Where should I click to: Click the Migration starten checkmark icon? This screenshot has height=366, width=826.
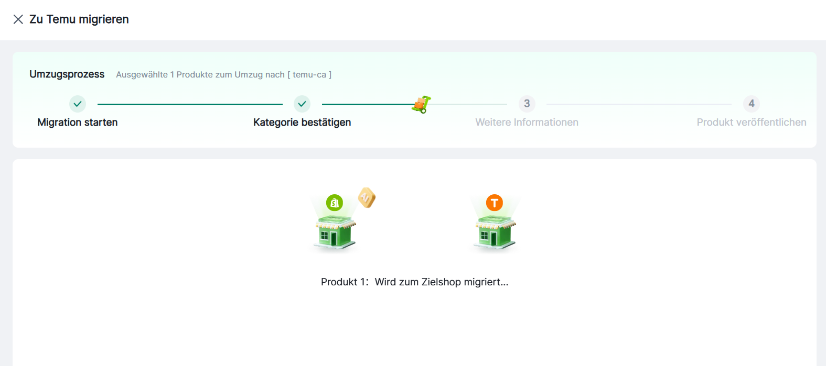(78, 104)
